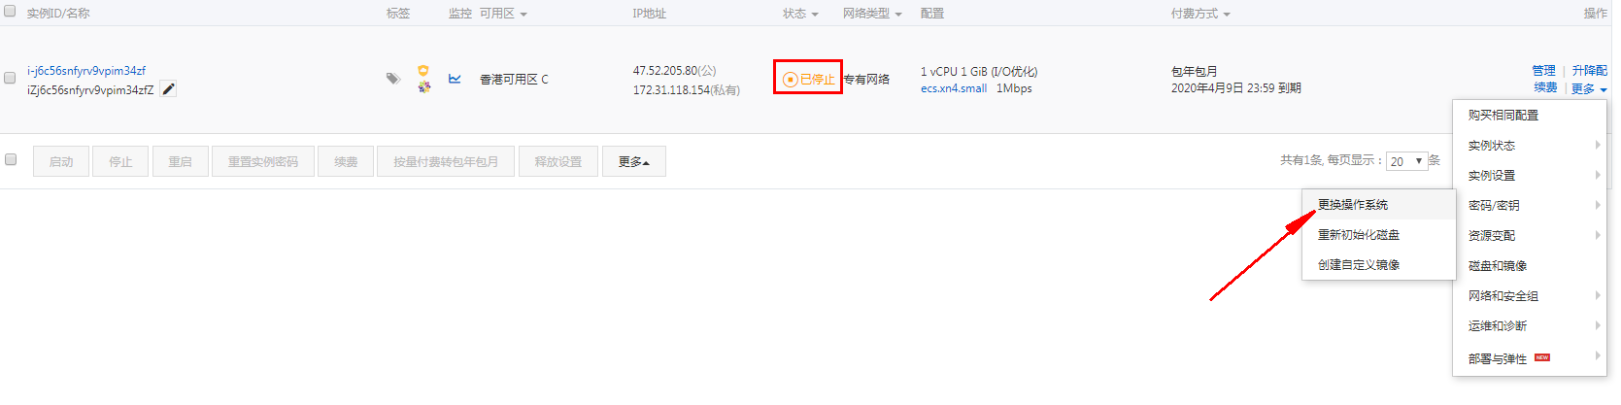Check the instance row checkbox
The image size is (1621, 405).
pos(10,78)
